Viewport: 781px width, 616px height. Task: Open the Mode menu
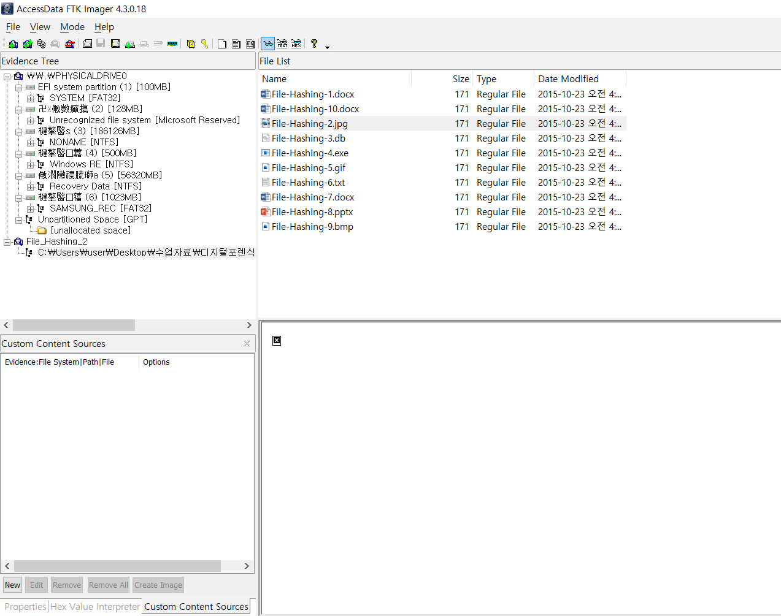pos(72,27)
